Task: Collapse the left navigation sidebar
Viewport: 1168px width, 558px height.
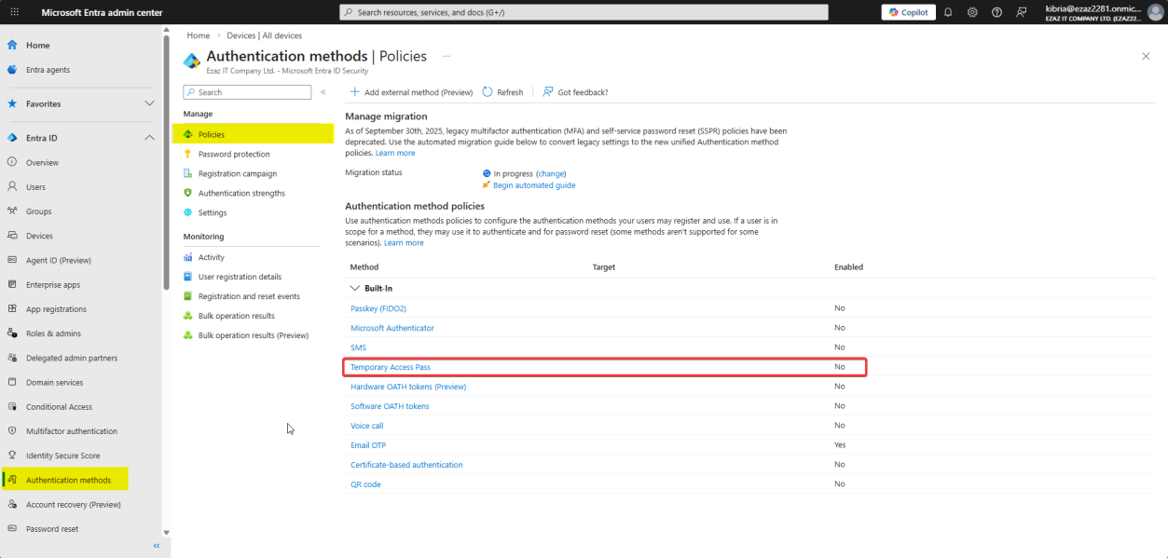Action: coord(157,546)
